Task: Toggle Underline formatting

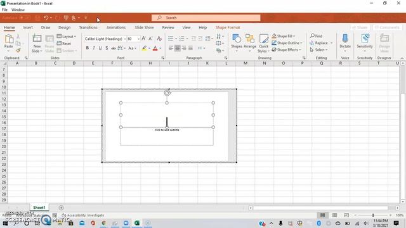Action: pyautogui.click(x=100, y=48)
